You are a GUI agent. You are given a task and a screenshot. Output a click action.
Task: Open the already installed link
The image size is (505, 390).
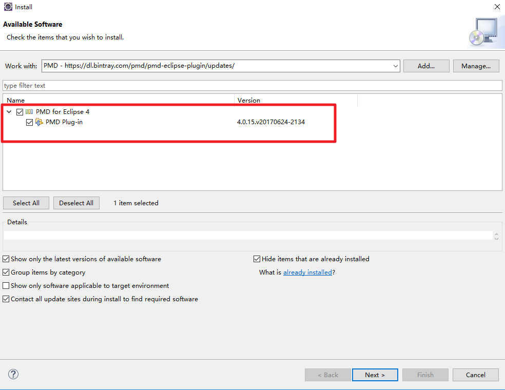click(x=307, y=272)
